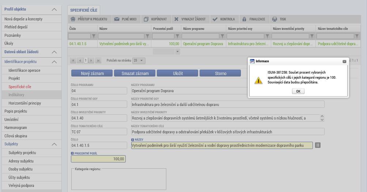Image resolution: width=367 pixels, height=192 pixels.
Task: Click the Smazat záznam button
Action: [x=135, y=73]
